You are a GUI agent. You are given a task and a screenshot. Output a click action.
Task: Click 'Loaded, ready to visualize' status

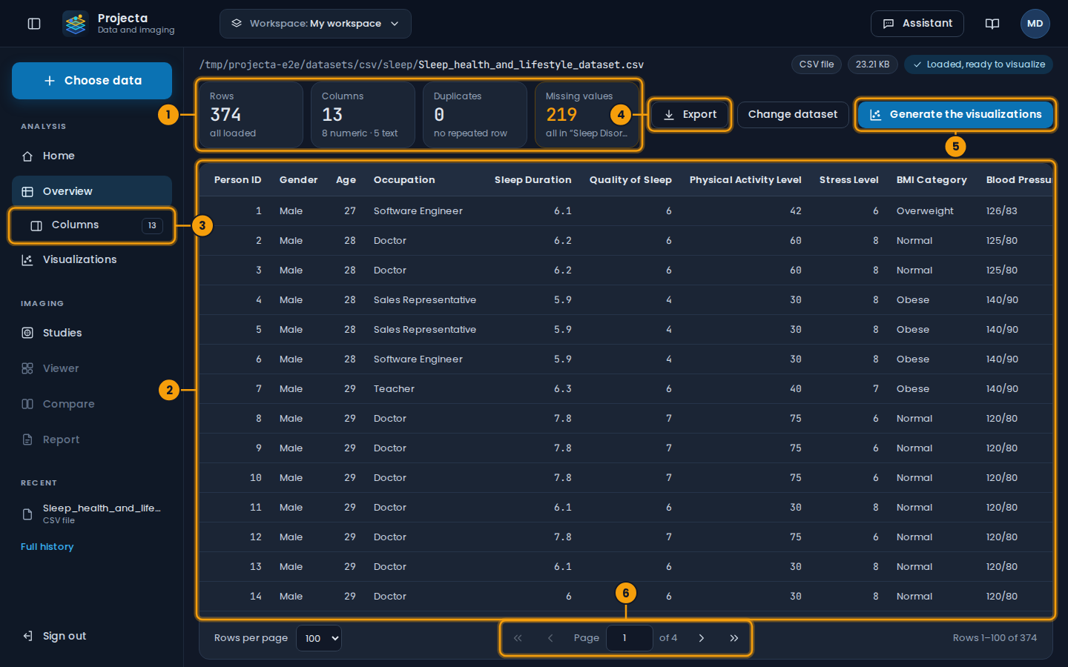tap(978, 64)
